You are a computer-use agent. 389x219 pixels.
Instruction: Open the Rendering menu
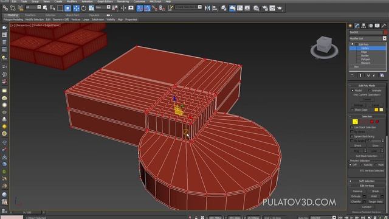tap(123, 1)
